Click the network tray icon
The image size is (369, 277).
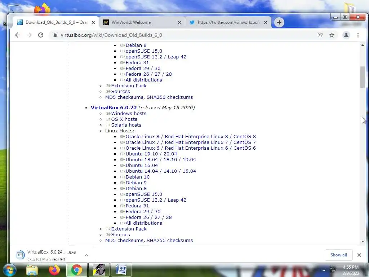[x=333, y=270]
